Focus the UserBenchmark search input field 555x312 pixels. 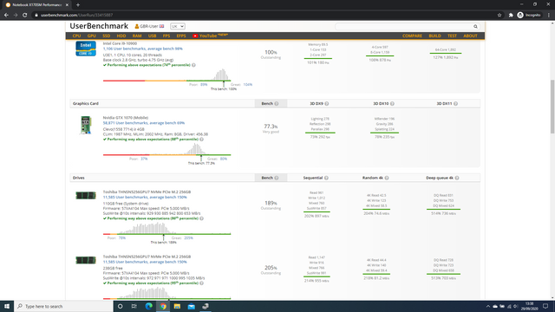click(404, 27)
